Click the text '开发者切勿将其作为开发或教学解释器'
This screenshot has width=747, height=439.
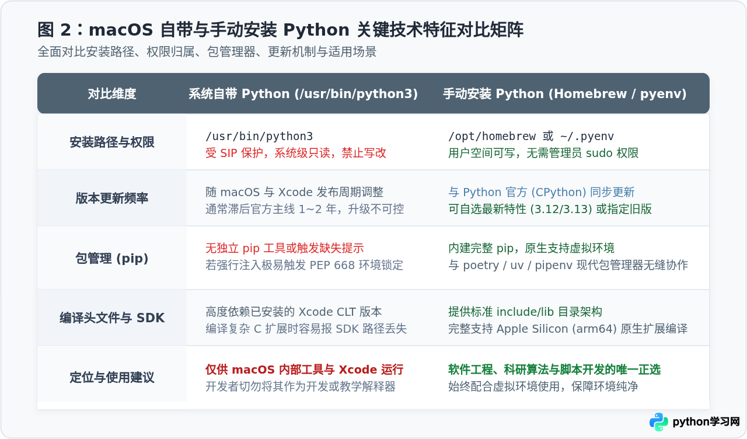301,386
